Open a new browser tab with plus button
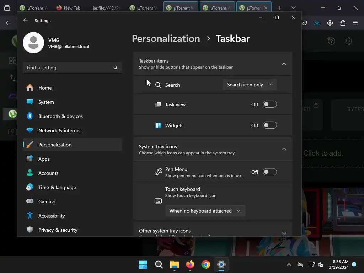This screenshot has width=364, height=273. click(279, 8)
